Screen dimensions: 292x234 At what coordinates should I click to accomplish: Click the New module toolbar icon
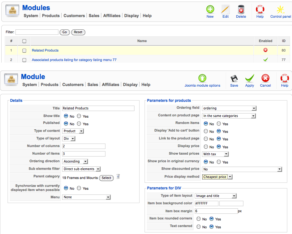click(210, 9)
